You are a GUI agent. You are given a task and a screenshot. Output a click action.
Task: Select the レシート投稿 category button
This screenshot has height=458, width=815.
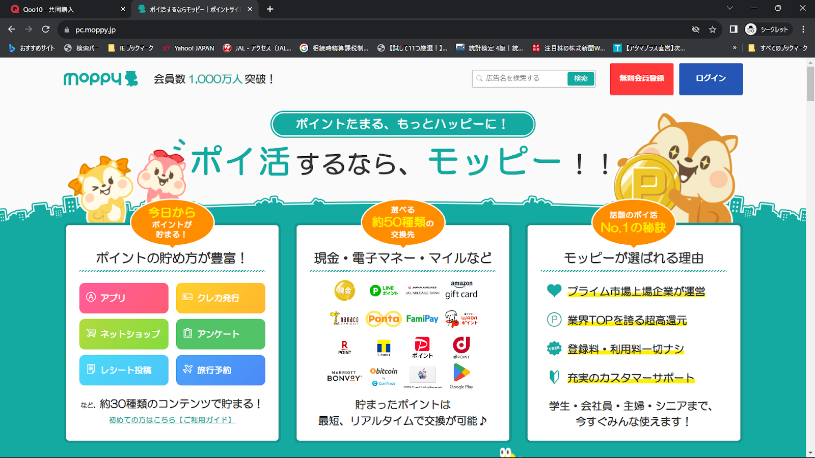[x=124, y=370]
